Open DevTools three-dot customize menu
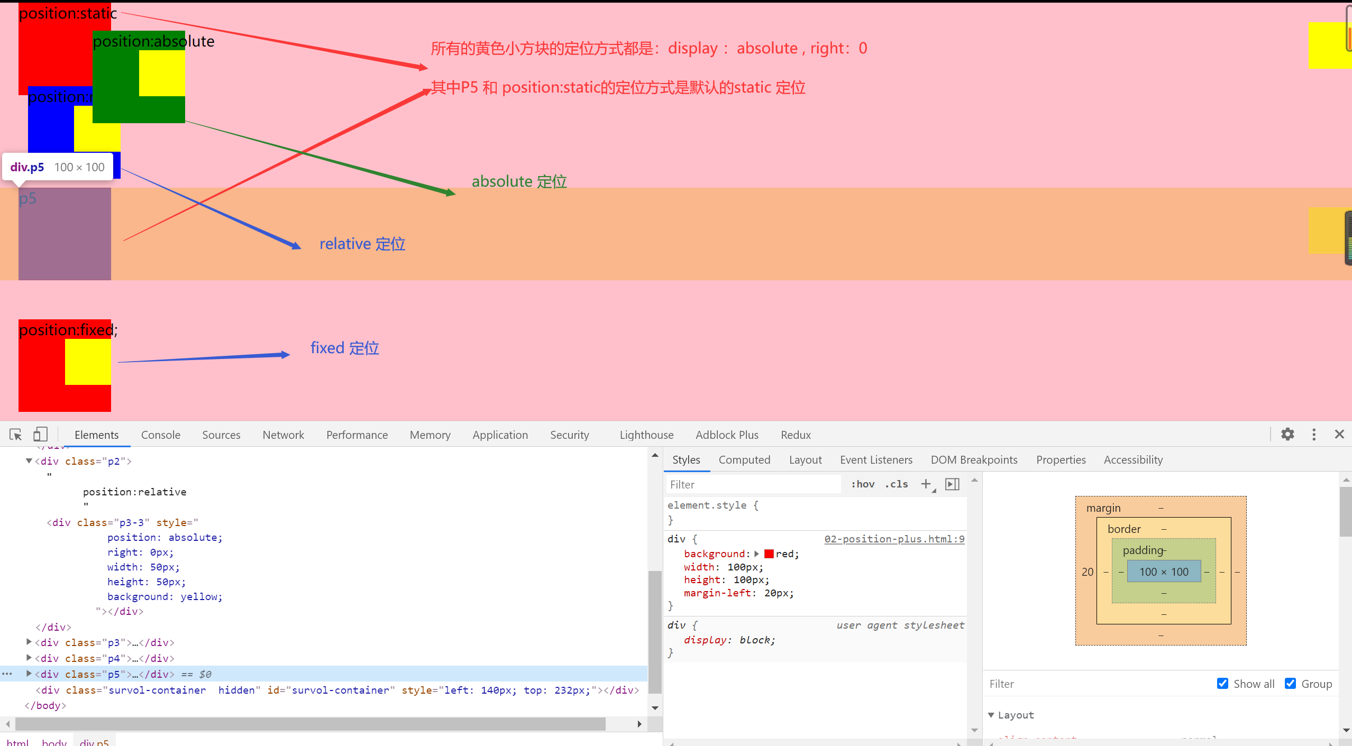The image size is (1352, 746). (1314, 435)
